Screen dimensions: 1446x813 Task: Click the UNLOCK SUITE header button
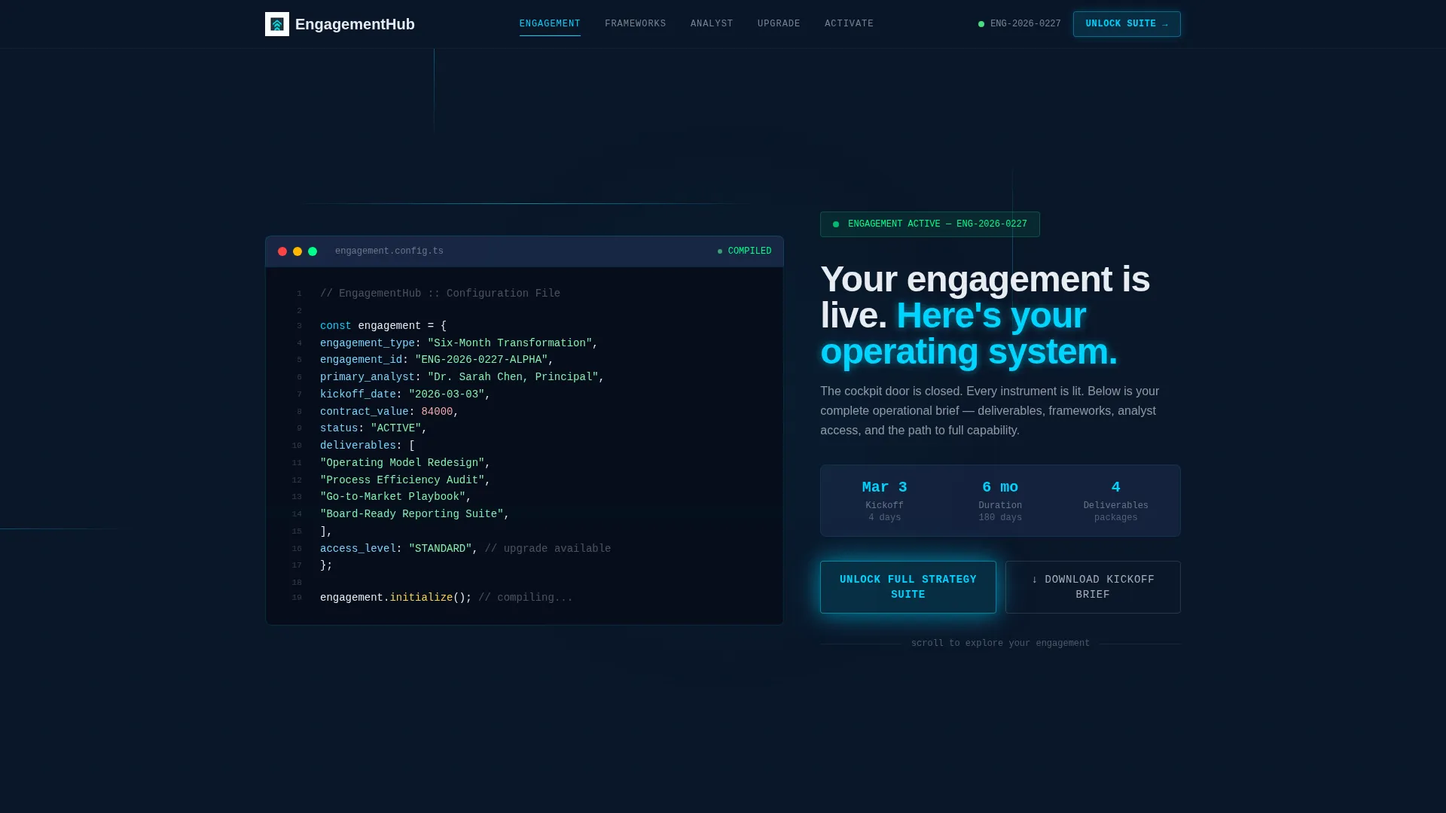point(1127,24)
